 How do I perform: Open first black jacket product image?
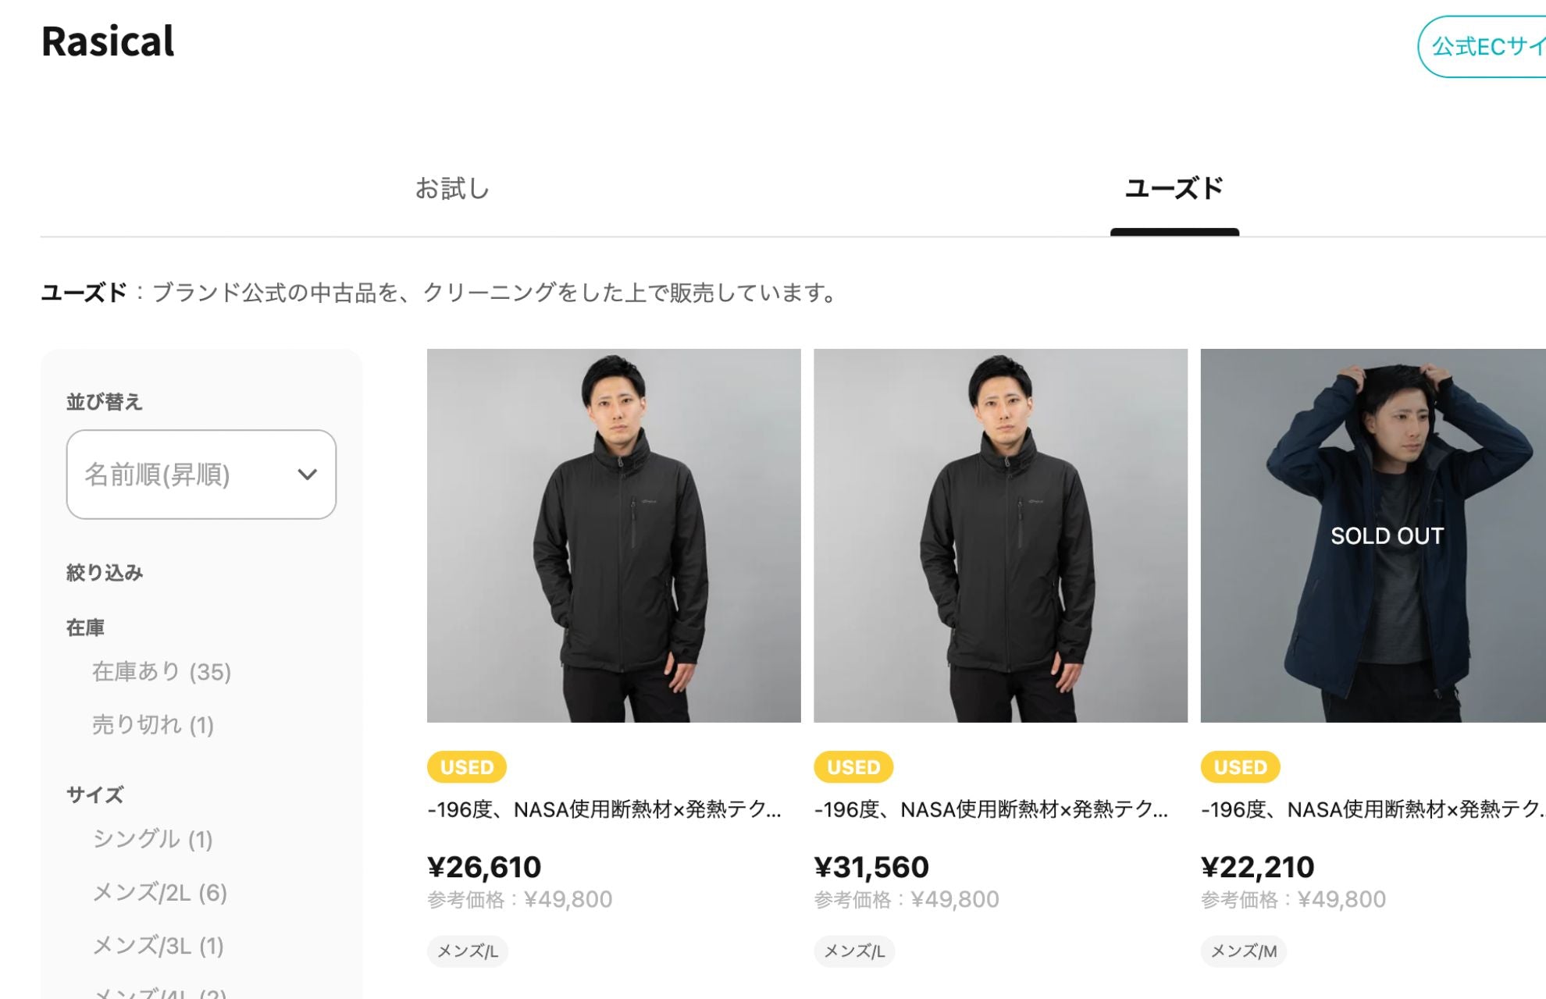pos(614,535)
